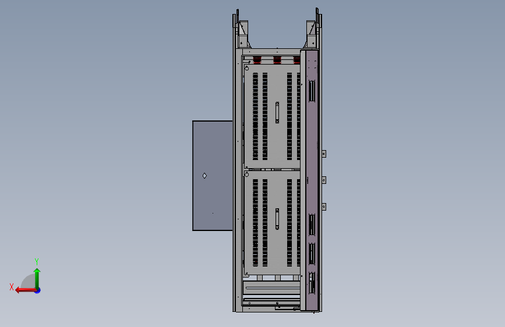Screen dimensions: 505x327
Task: Select the middle red insulator at the cabinet top
Action: pyautogui.click(x=277, y=60)
